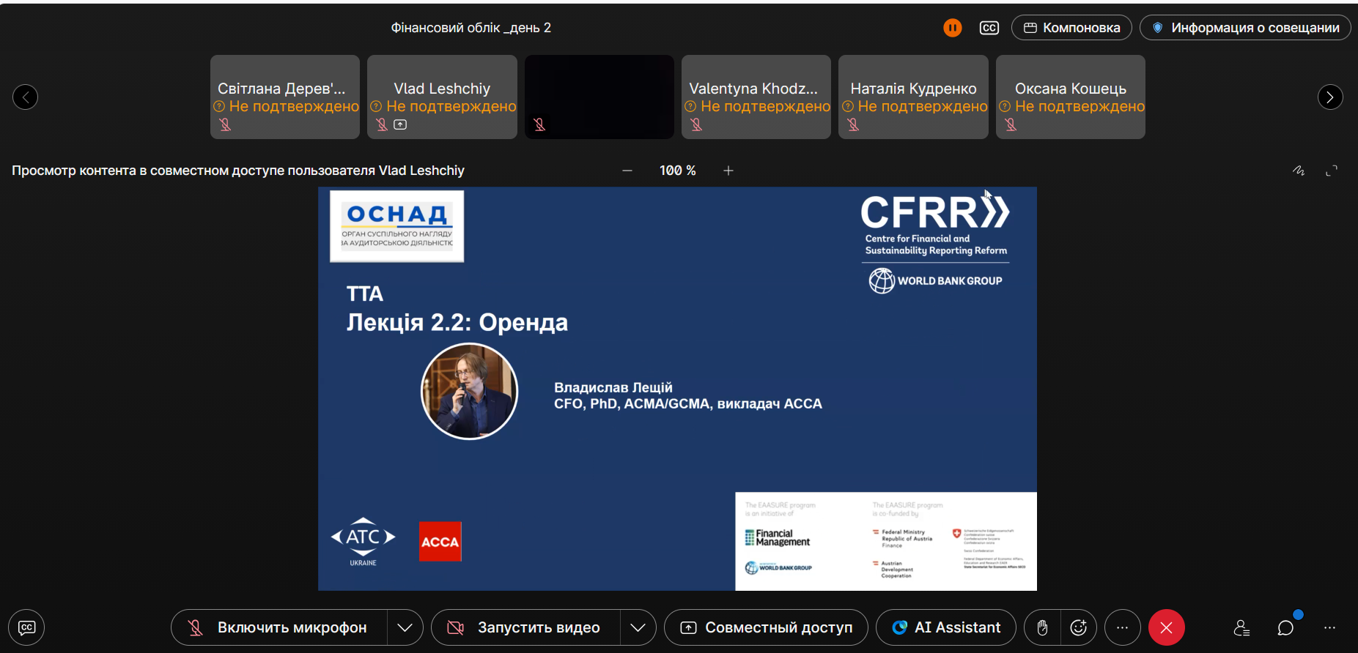This screenshot has height=653, width=1358.
Task: Open the reactions emoji icon
Action: click(1079, 627)
